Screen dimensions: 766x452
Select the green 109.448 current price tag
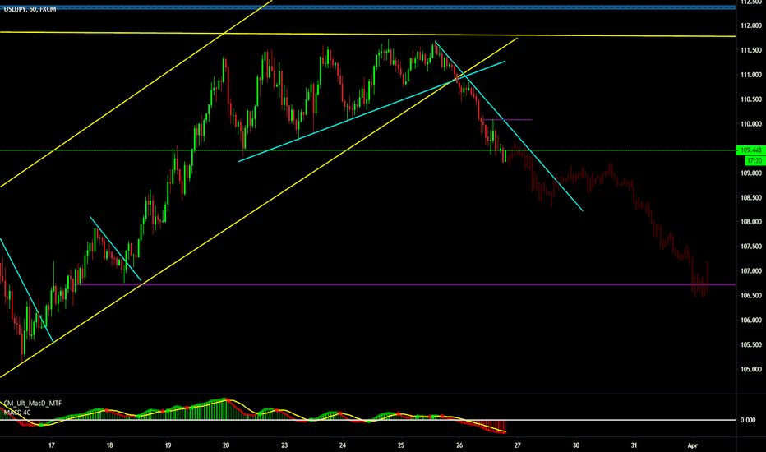751,150
